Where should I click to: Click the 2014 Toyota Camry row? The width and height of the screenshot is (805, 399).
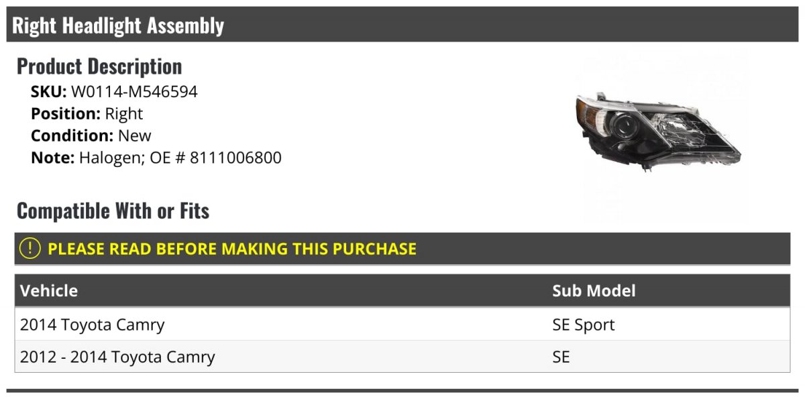(x=402, y=325)
